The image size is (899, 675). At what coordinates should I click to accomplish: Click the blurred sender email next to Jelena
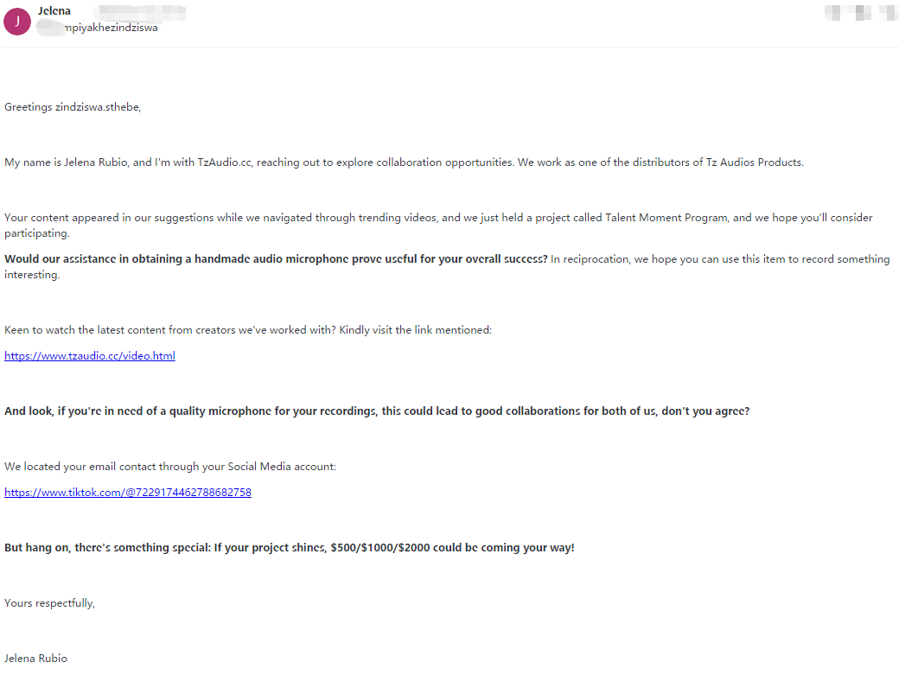pyautogui.click(x=138, y=11)
